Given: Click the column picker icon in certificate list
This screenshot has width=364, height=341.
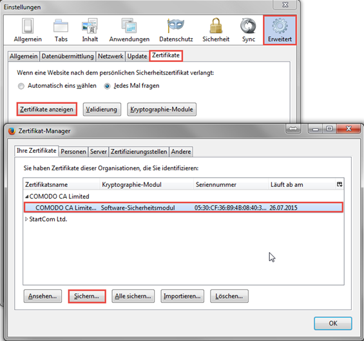Looking at the screenshot, I should tap(340, 184).
